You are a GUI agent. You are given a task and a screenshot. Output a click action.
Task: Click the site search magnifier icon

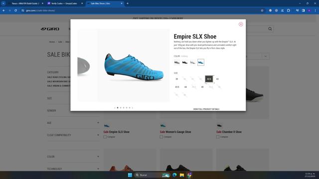270,29
